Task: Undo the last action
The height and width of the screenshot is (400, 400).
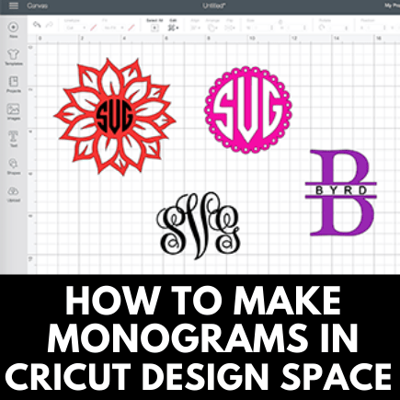Action: [37, 25]
